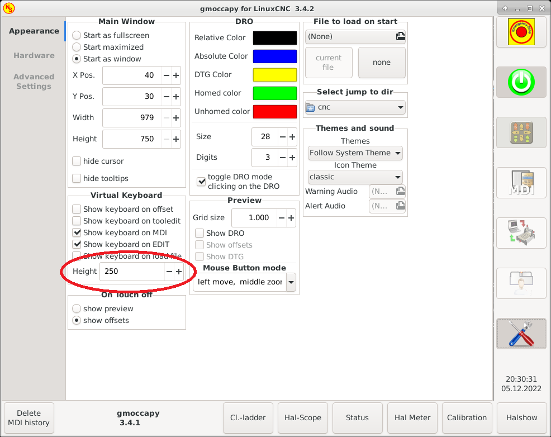The width and height of the screenshot is (551, 437).
Task: Open Icon Theme classic dropdown
Action: [x=355, y=177]
